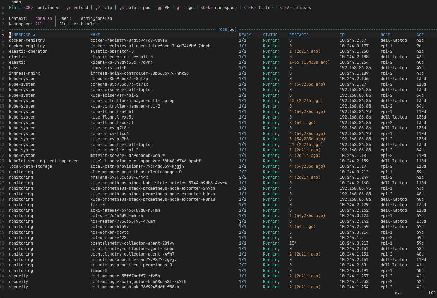Click IP address 10.244.0.177
Image resolution: width=437 pixels, height=298 pixels.
point(354,46)
